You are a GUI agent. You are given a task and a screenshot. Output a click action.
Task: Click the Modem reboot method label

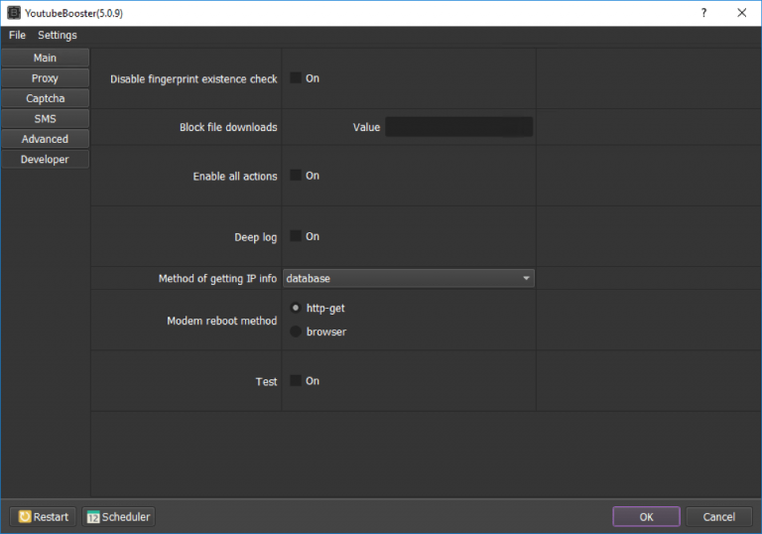tap(221, 321)
